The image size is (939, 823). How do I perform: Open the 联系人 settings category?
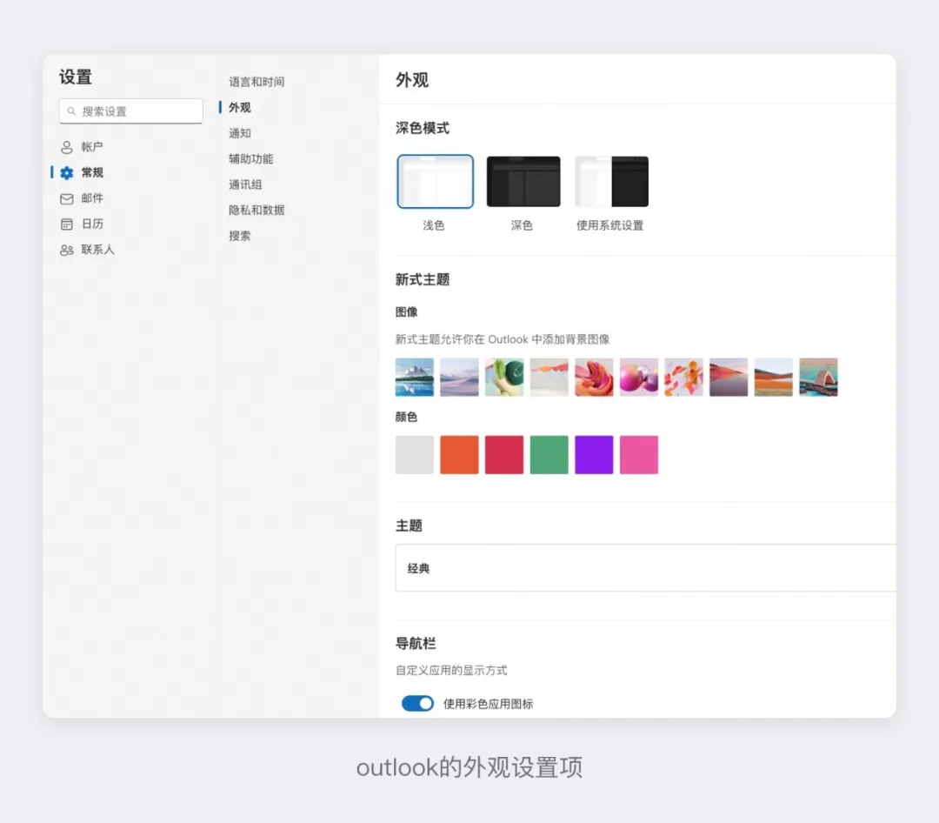pyautogui.click(x=97, y=250)
